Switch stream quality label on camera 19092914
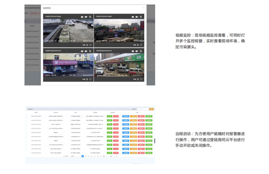 point(84,79)
